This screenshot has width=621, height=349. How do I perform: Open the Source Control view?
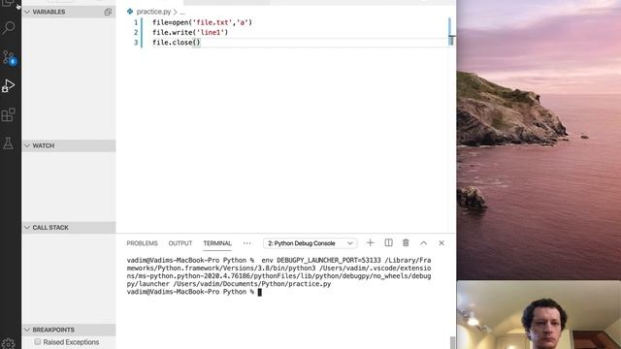(9, 58)
